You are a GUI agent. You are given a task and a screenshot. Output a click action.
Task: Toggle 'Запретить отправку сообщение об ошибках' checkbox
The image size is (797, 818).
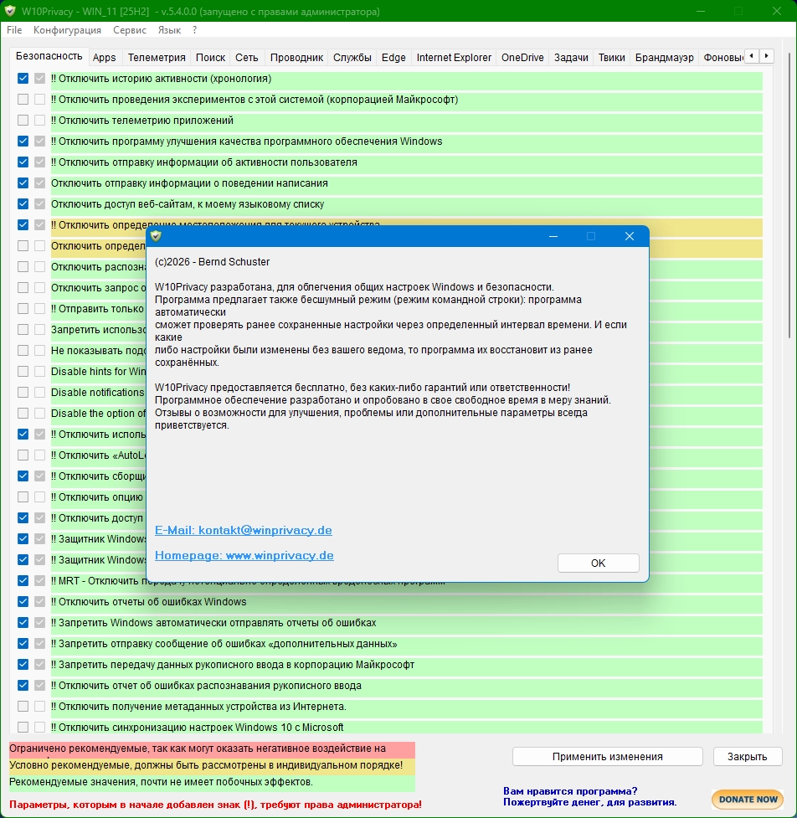23,643
